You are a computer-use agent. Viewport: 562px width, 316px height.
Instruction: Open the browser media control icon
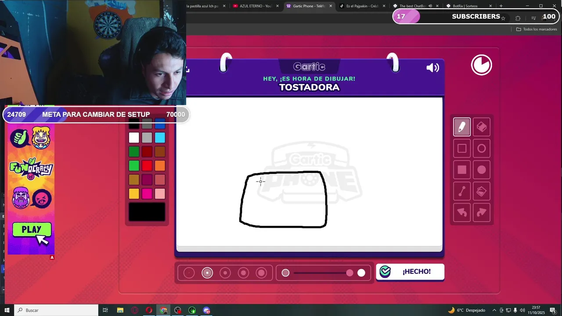tap(533, 18)
